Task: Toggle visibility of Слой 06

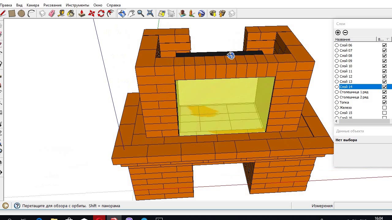Action: coord(384,45)
